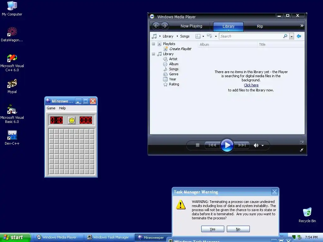Click the music note category icon
The height and width of the screenshot is (242, 323).
pos(154,36)
